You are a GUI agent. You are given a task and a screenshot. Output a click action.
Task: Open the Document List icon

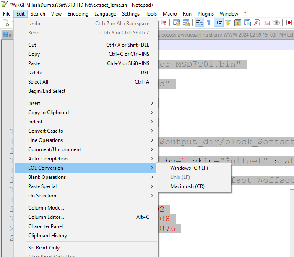247,23
